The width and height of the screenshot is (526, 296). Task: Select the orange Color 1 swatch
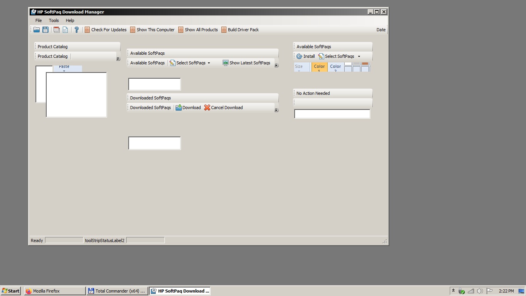tap(319, 67)
